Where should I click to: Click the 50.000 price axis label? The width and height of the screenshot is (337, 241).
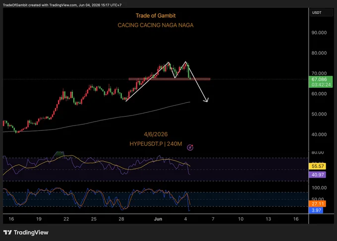[319, 114]
